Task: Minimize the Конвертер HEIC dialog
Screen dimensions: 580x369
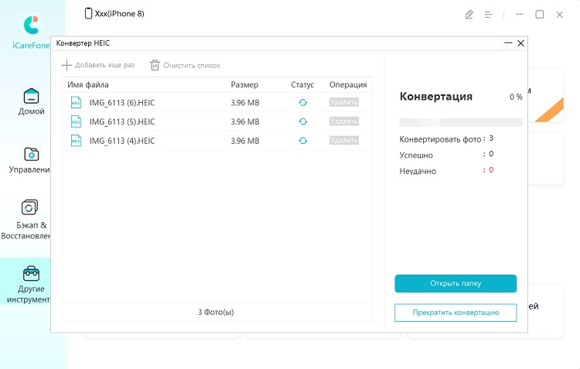Action: click(x=508, y=43)
